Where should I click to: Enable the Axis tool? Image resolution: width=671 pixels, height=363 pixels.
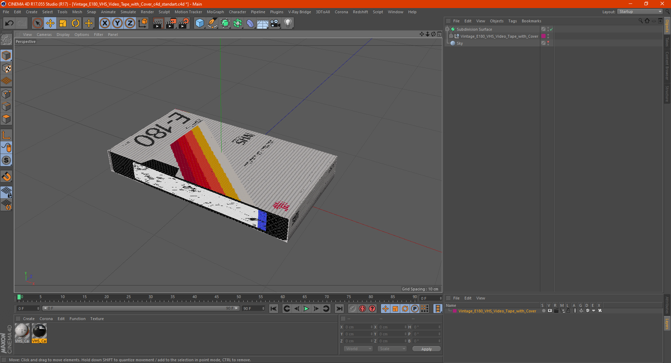(x=6, y=135)
